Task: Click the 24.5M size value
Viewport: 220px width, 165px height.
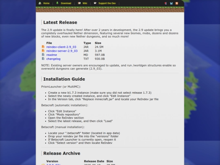Action: pos(99,47)
